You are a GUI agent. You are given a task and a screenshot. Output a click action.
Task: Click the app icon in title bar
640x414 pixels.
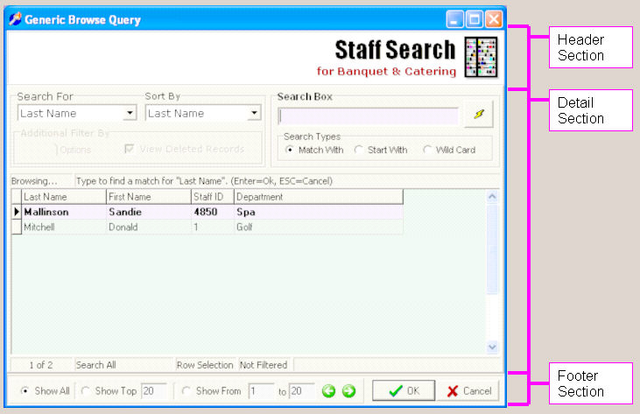(15, 19)
